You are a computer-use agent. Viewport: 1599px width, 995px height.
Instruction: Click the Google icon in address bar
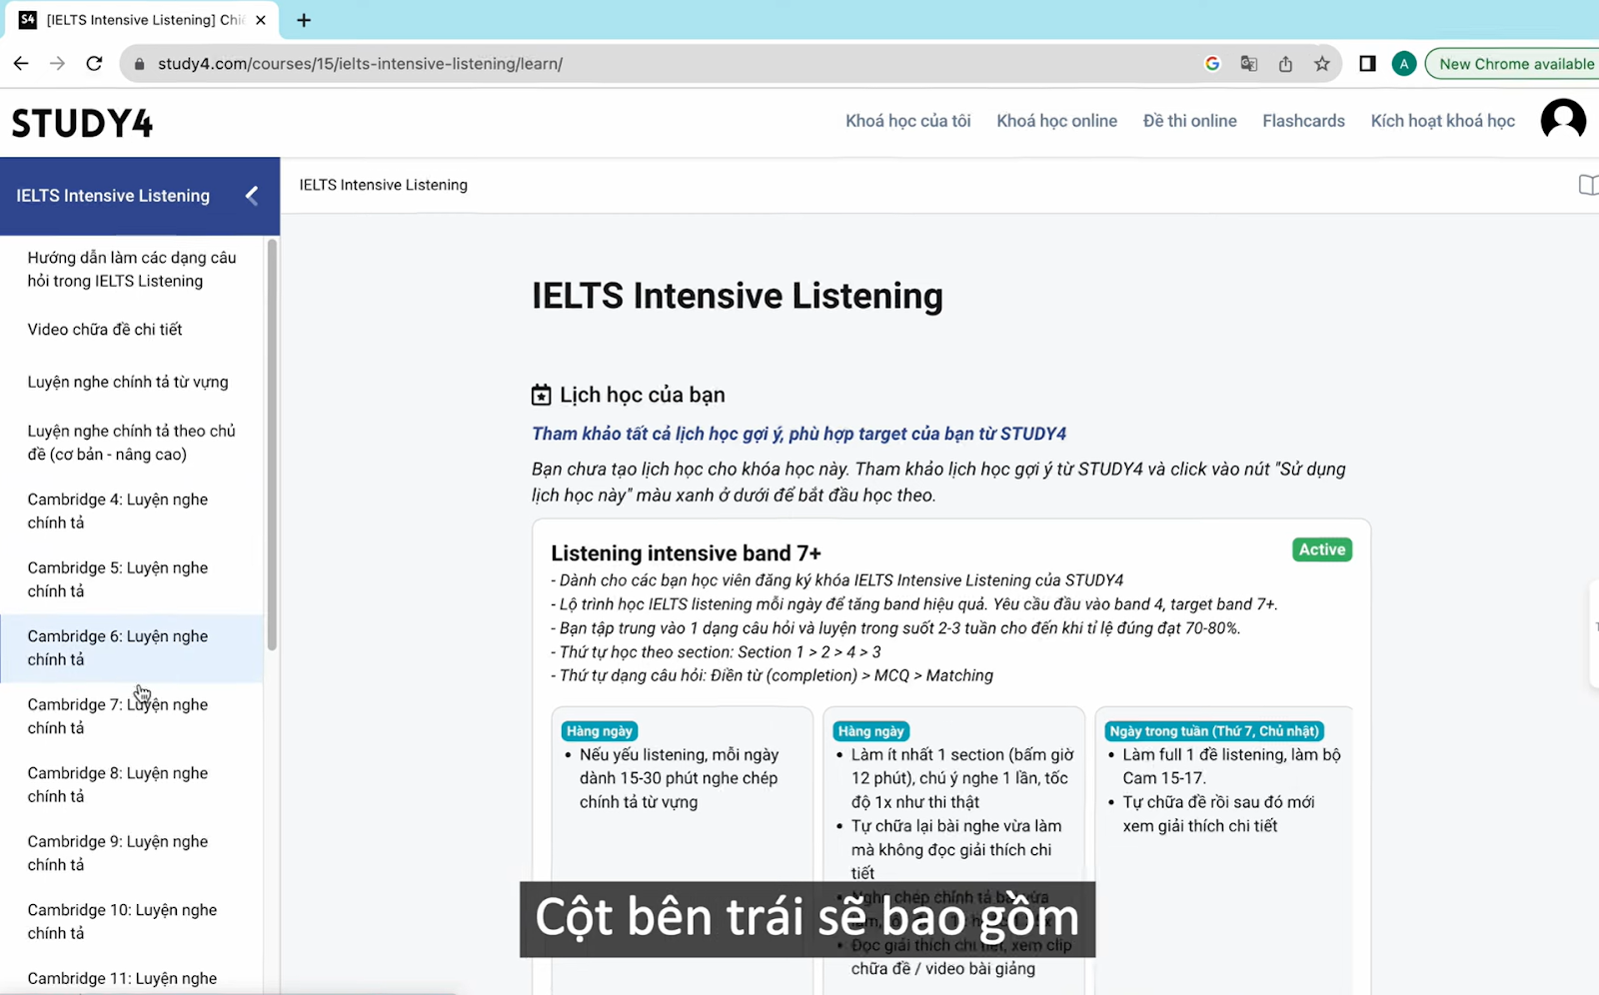point(1212,64)
